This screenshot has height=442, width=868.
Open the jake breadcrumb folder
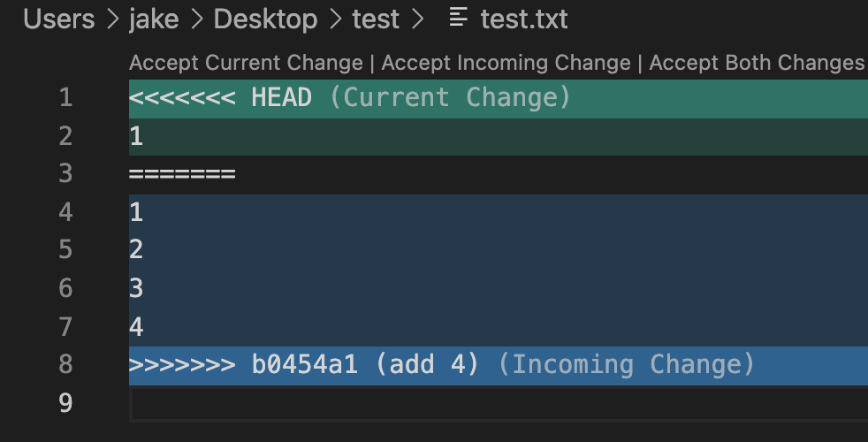coord(154,19)
